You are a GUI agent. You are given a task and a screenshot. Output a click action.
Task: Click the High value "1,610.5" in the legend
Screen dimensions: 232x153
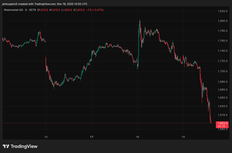(x=56, y=10)
